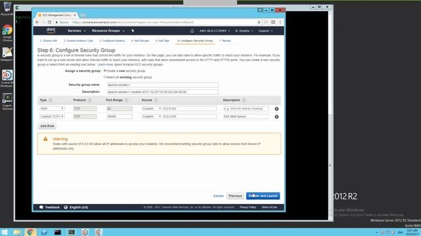Go to step 2 Choose Instance Type
Screen dimensions: 421x236
pyautogui.click(x=78, y=41)
